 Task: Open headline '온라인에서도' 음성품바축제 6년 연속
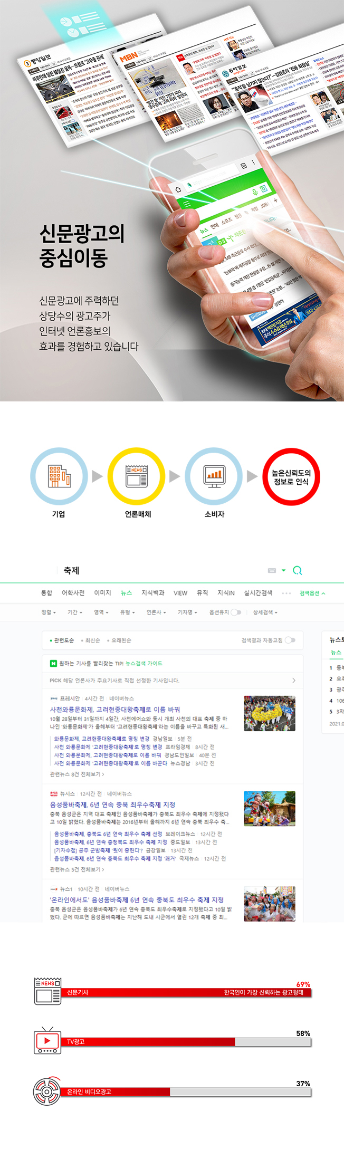[137, 900]
